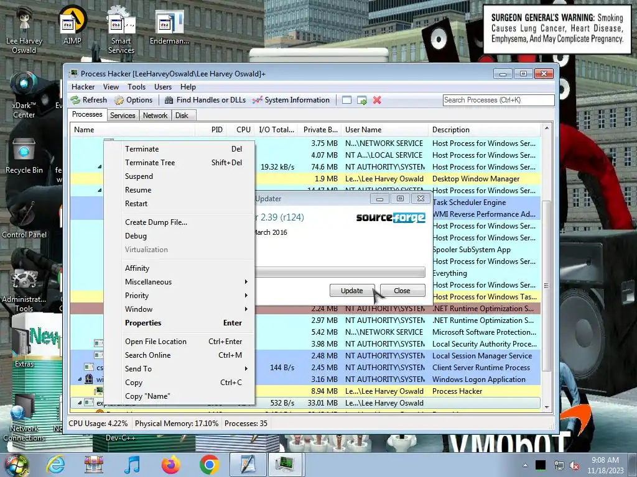
Task: Switch to the Network tab
Action: click(x=155, y=116)
